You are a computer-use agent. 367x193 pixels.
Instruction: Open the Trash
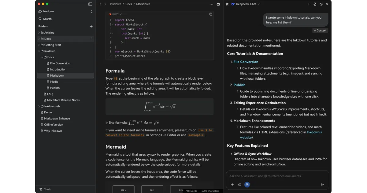(45, 189)
